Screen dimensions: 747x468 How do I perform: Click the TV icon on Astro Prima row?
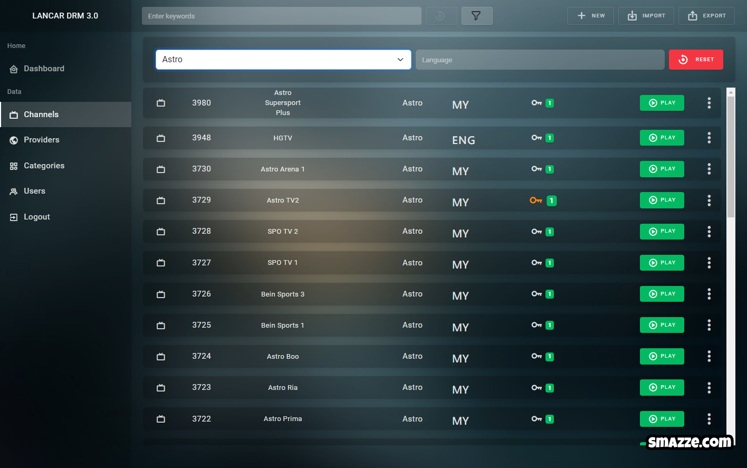(x=161, y=419)
